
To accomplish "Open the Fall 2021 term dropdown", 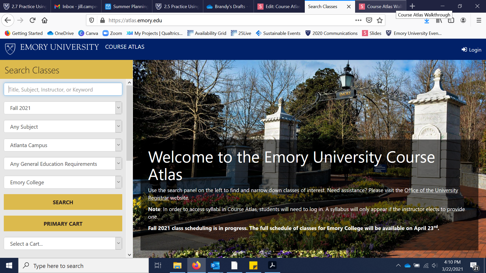I will pos(63,108).
